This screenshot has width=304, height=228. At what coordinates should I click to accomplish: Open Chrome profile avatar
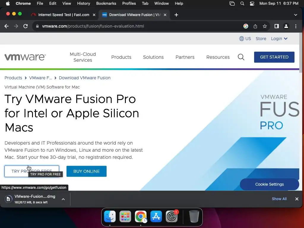(286, 26)
